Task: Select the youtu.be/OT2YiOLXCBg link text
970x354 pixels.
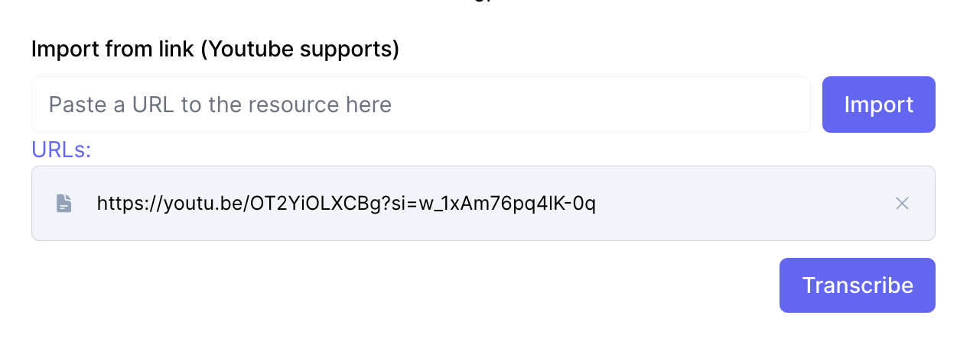Action: (x=346, y=204)
